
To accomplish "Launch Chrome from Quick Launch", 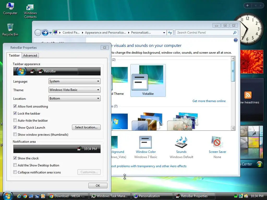I will 25,196.
